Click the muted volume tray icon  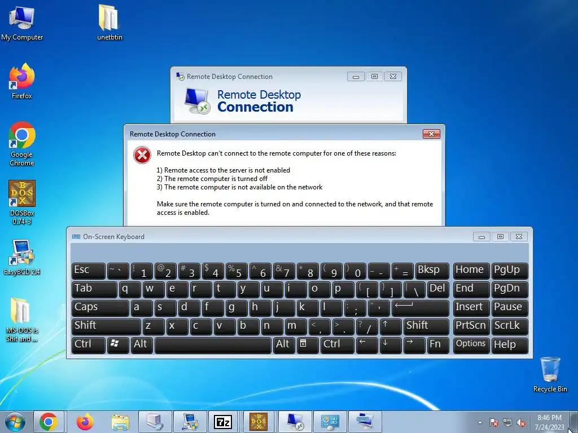(x=521, y=422)
